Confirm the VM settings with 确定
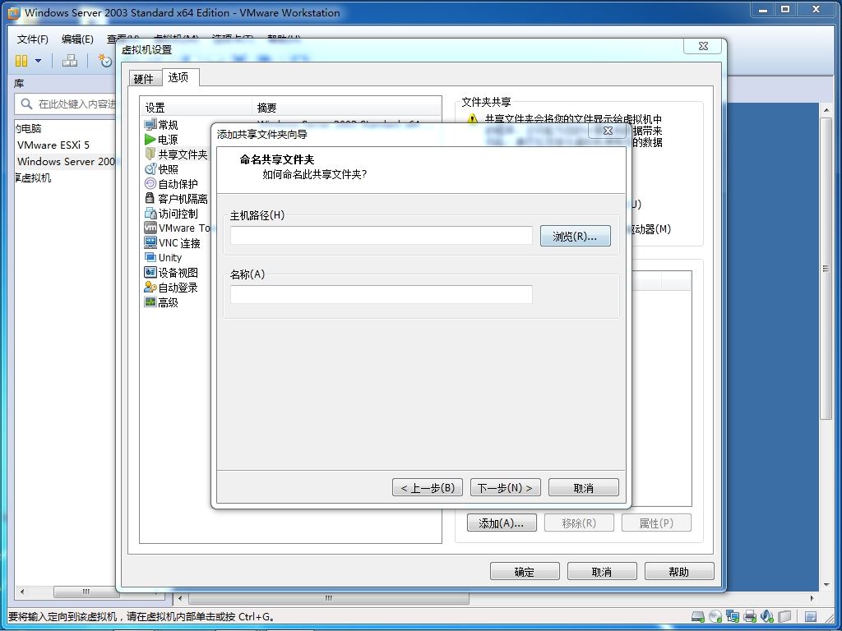This screenshot has height=631, width=842. coord(525,572)
